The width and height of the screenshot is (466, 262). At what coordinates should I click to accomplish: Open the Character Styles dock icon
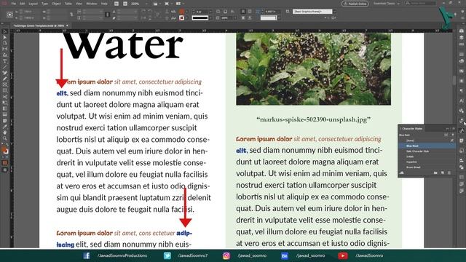click(x=461, y=130)
